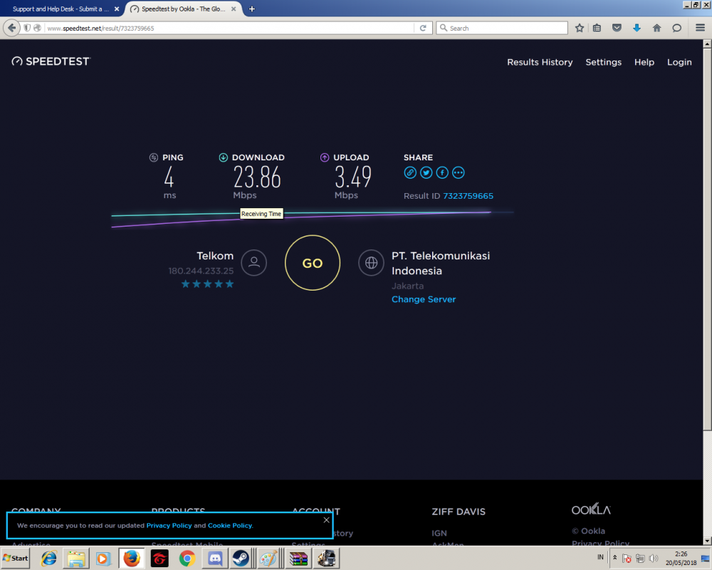Click the globe server icon
The height and width of the screenshot is (570, 712).
(x=371, y=263)
